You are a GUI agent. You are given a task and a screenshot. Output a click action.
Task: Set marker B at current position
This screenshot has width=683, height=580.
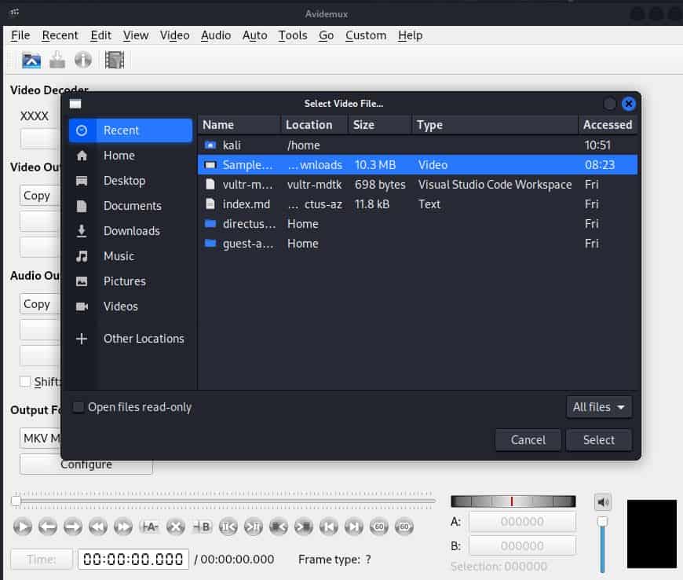click(202, 527)
